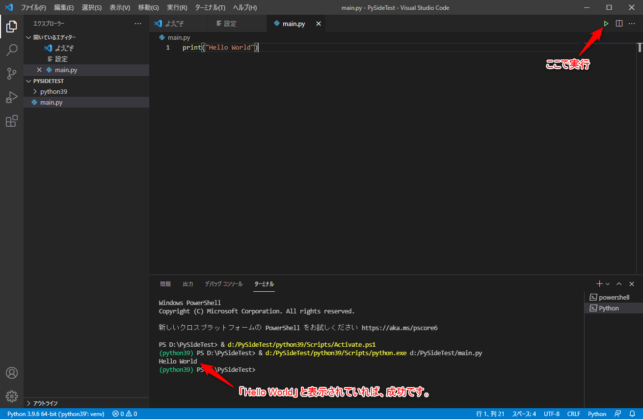Collapse the 開いているエディター section
This screenshot has width=643, height=419.
tap(86, 37)
